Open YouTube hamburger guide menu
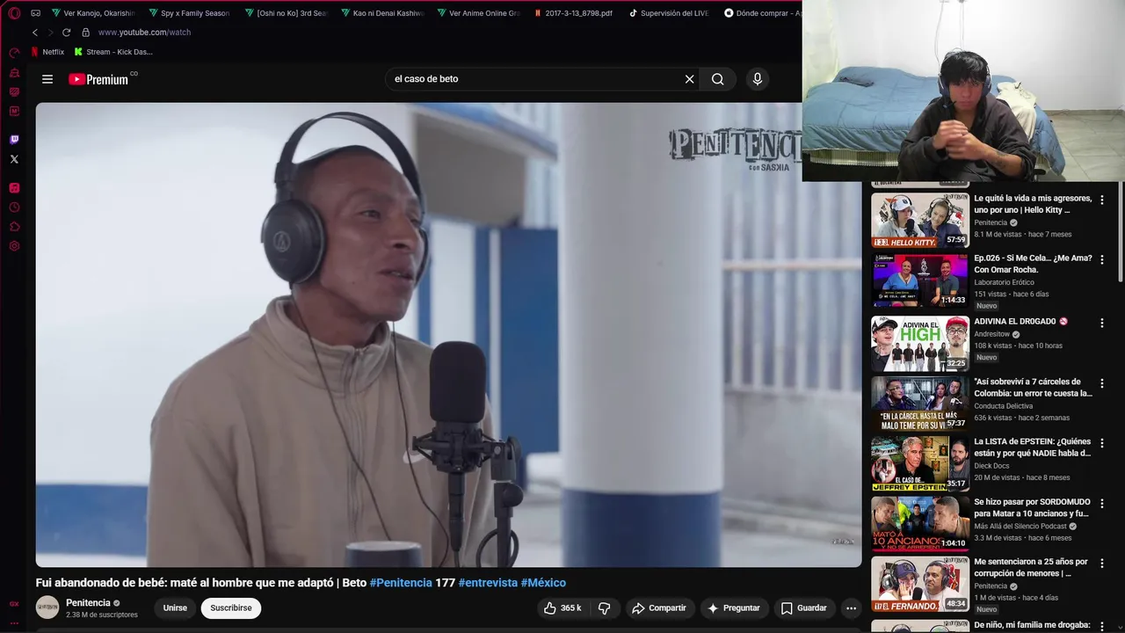 [x=47, y=79]
